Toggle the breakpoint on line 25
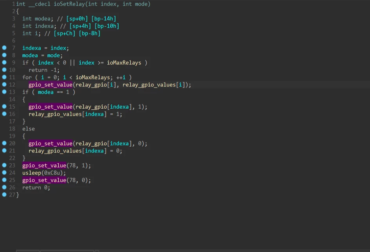The width and height of the screenshot is (370, 252). 4,180
